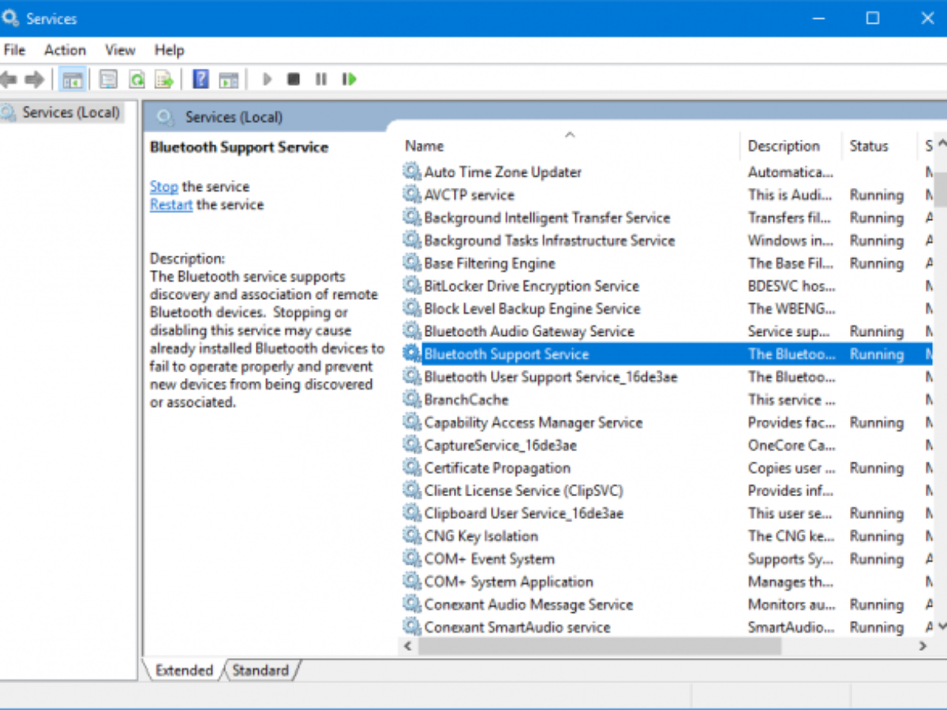947x710 pixels.
Task: Select Background Tasks Infrastructure Service row
Action: 668,241
